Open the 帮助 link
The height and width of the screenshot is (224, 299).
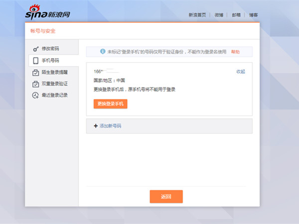click(235, 52)
